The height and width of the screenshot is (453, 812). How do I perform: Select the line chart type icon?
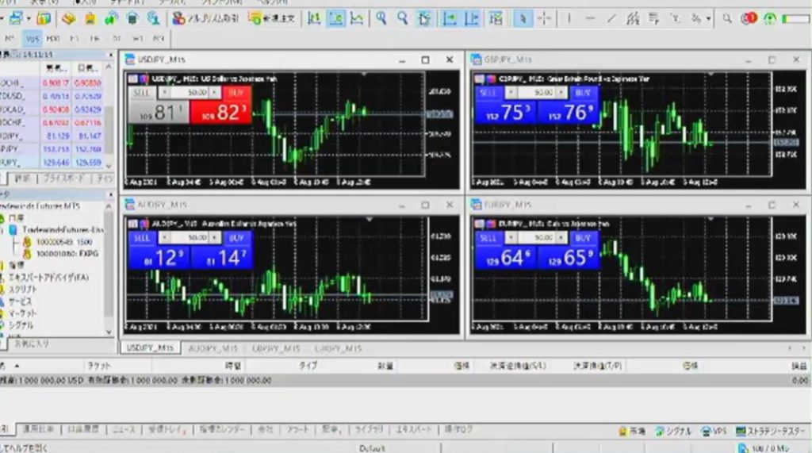pos(358,17)
